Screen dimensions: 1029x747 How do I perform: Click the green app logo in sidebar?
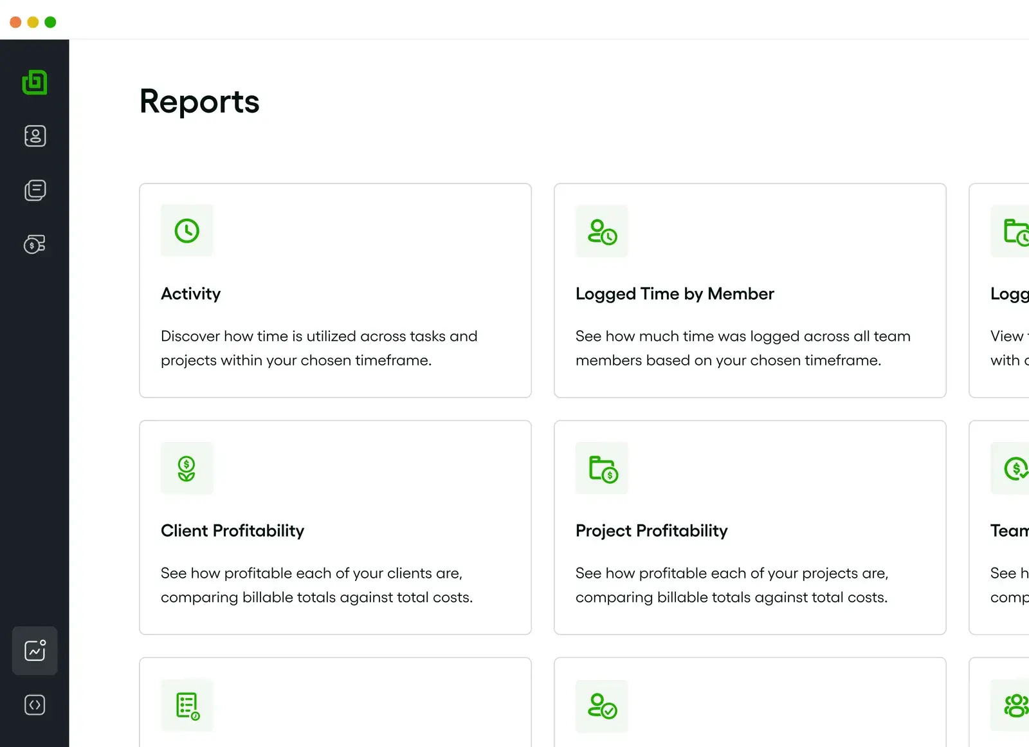coord(35,82)
